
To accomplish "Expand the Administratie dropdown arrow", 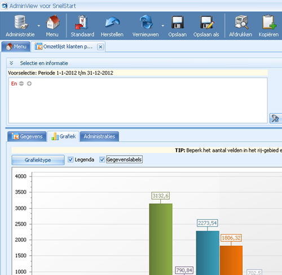I will tap(39, 26).
